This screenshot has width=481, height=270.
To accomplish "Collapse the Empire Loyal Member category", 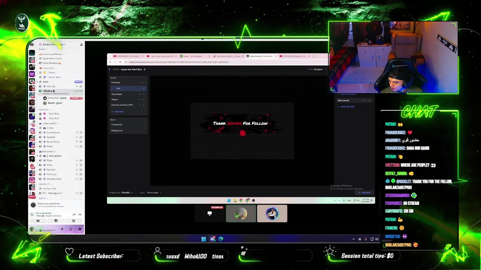I will coord(52,54).
